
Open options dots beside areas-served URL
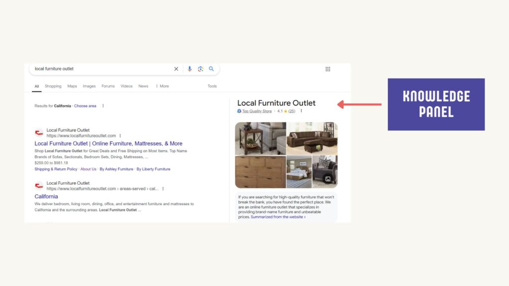click(x=163, y=188)
